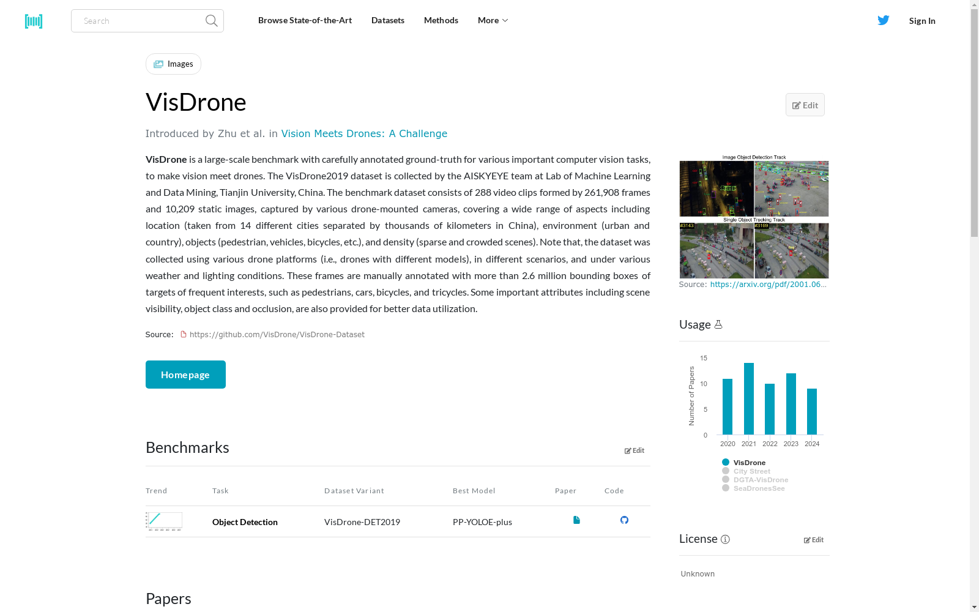Viewport: 979px width, 612px height.
Task: Open the Papers with Code logo home
Action: (x=34, y=21)
